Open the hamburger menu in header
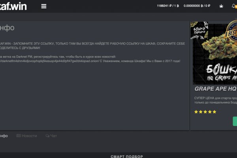237x158 pixels. [x=43, y=6]
